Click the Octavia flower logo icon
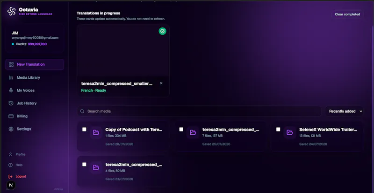This screenshot has height=193, width=374. coord(11,11)
